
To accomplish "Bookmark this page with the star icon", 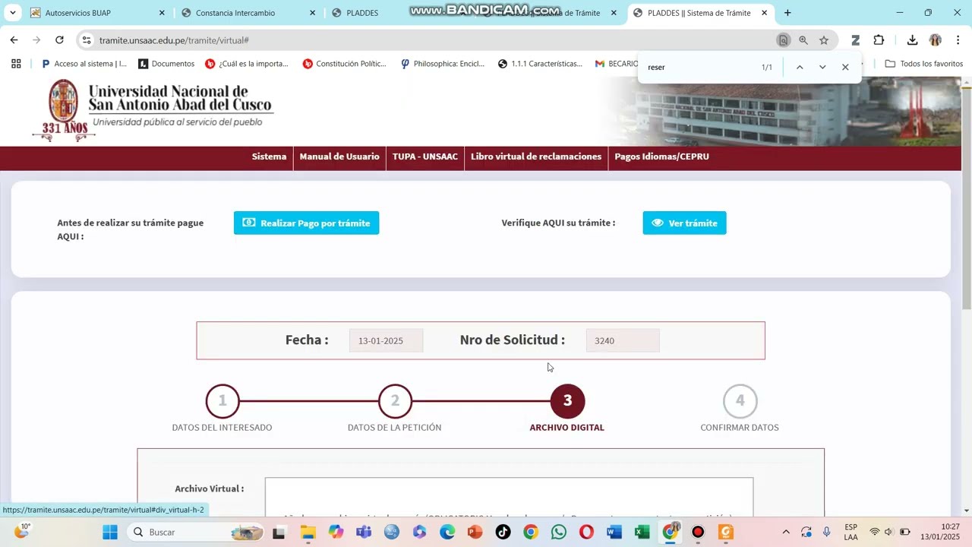I will click(x=824, y=40).
